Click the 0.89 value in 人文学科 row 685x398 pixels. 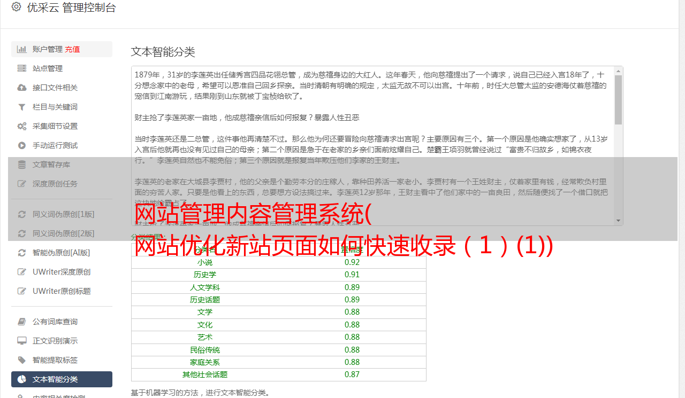point(352,287)
